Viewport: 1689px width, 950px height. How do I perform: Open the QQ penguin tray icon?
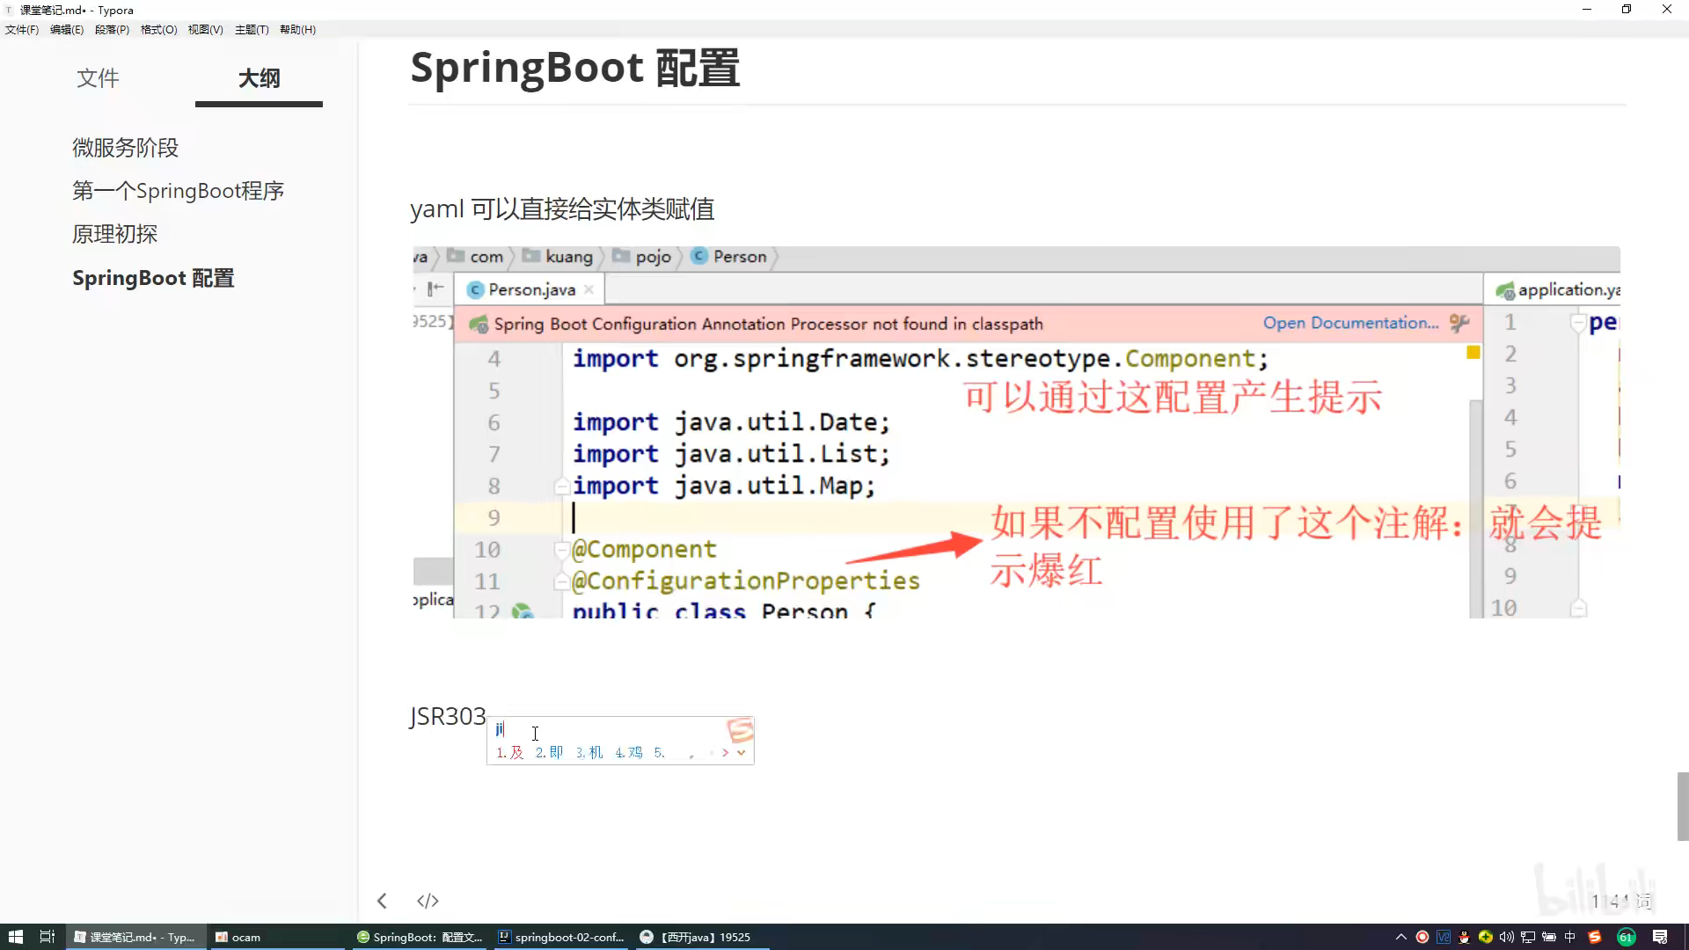1464,937
